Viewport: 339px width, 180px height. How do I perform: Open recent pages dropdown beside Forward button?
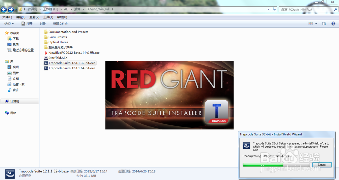16,9
